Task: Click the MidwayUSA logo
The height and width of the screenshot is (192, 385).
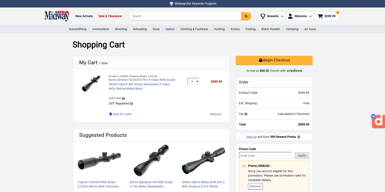Action: point(57,16)
